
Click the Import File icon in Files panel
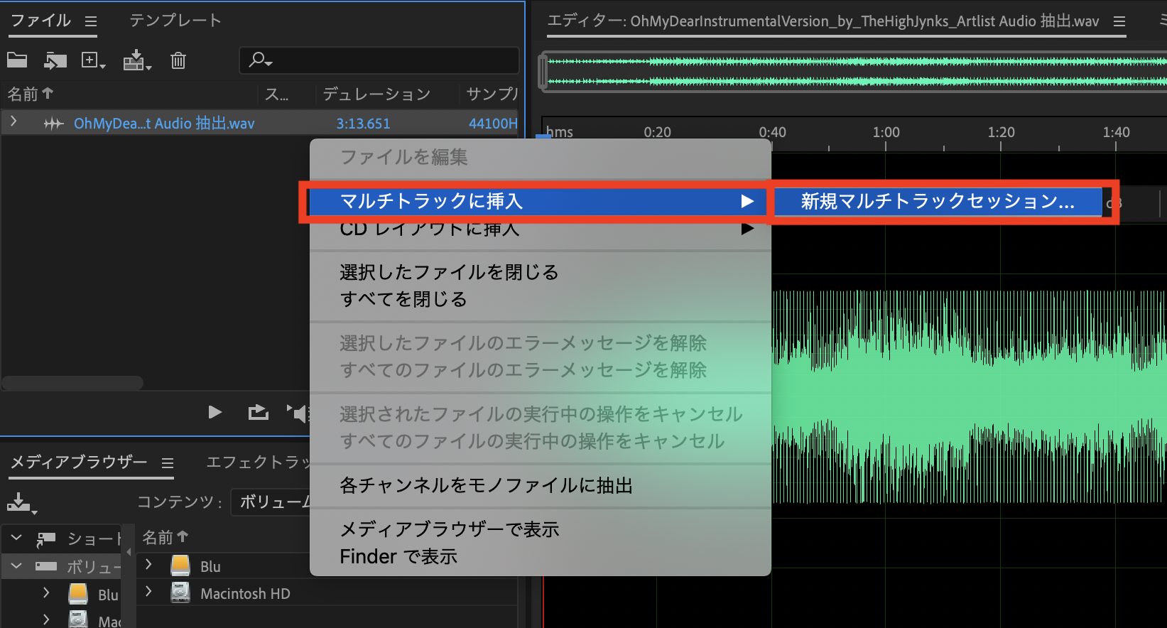[55, 60]
